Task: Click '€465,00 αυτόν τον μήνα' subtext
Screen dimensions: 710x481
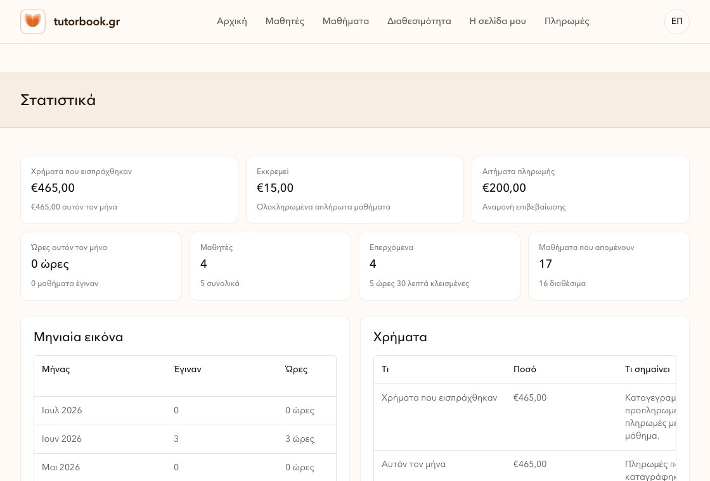Action: coord(74,207)
